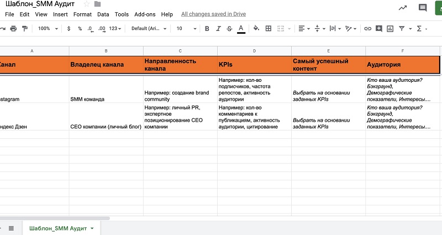Select the KPIs header cell

(x=254, y=65)
